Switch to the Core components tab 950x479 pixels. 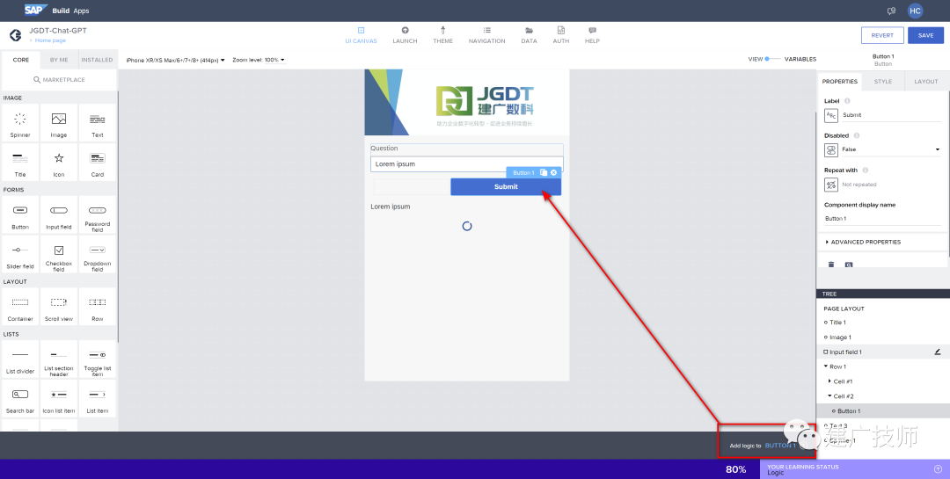[x=21, y=60]
